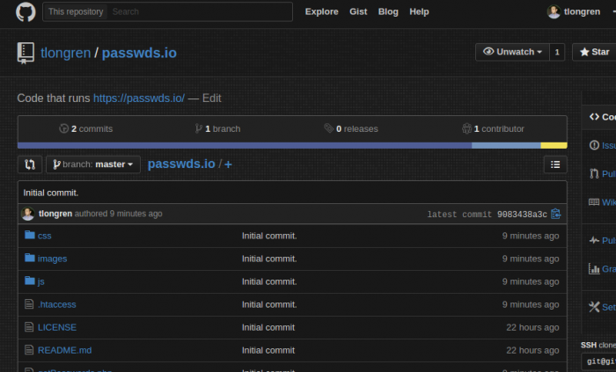
Task: Open the Explore page
Action: pos(322,11)
